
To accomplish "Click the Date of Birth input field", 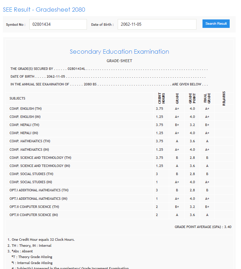I will [x=157, y=24].
